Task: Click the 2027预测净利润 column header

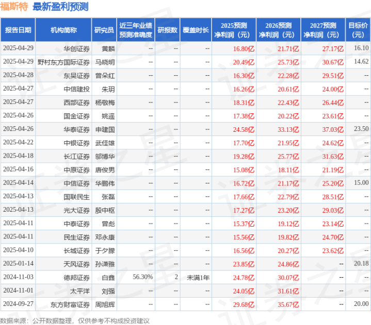Action: click(323, 30)
